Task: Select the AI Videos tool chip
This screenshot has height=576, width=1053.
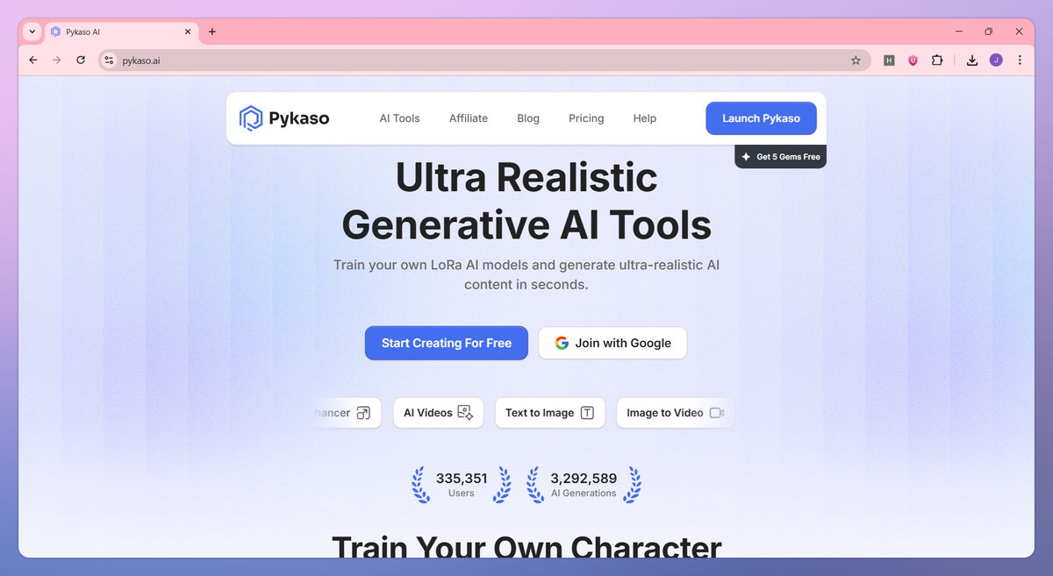Action: tap(438, 413)
